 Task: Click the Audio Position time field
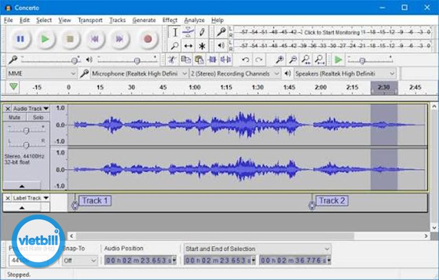pos(140,260)
